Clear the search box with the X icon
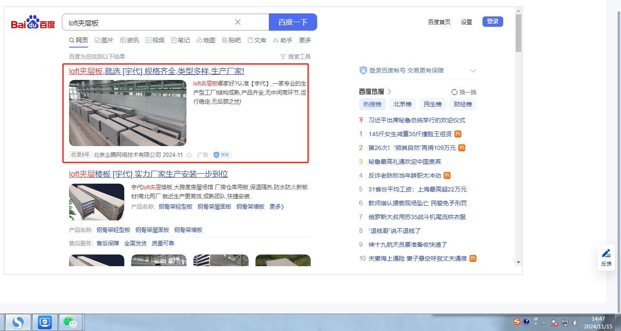Screen dimensions: 621x331 238,22
